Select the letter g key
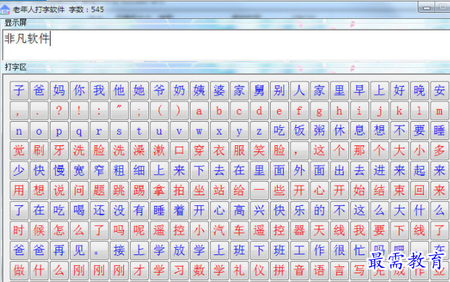 click(319, 110)
